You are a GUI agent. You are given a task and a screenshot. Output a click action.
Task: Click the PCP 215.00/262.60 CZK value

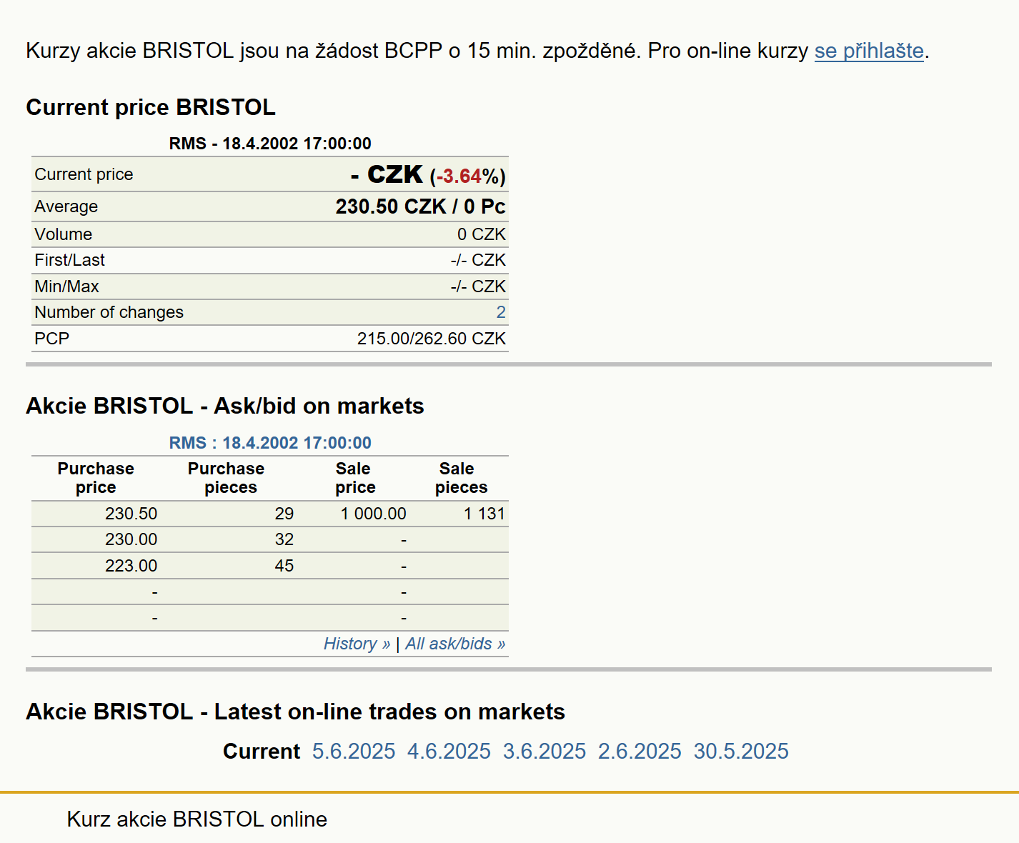(432, 339)
